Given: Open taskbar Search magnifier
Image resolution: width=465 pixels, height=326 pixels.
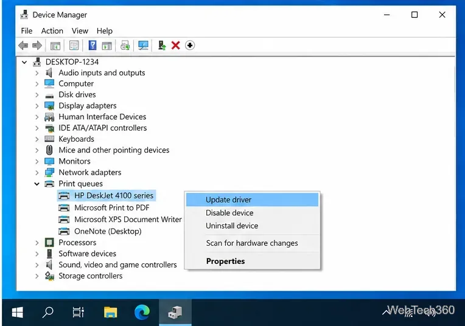Looking at the screenshot, I should click(x=47, y=313).
